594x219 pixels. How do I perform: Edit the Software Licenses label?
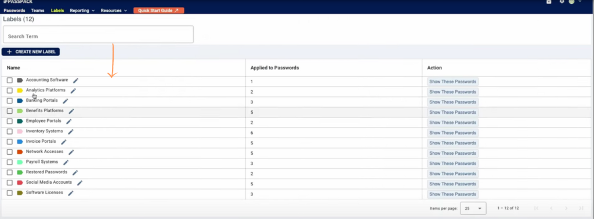point(70,193)
